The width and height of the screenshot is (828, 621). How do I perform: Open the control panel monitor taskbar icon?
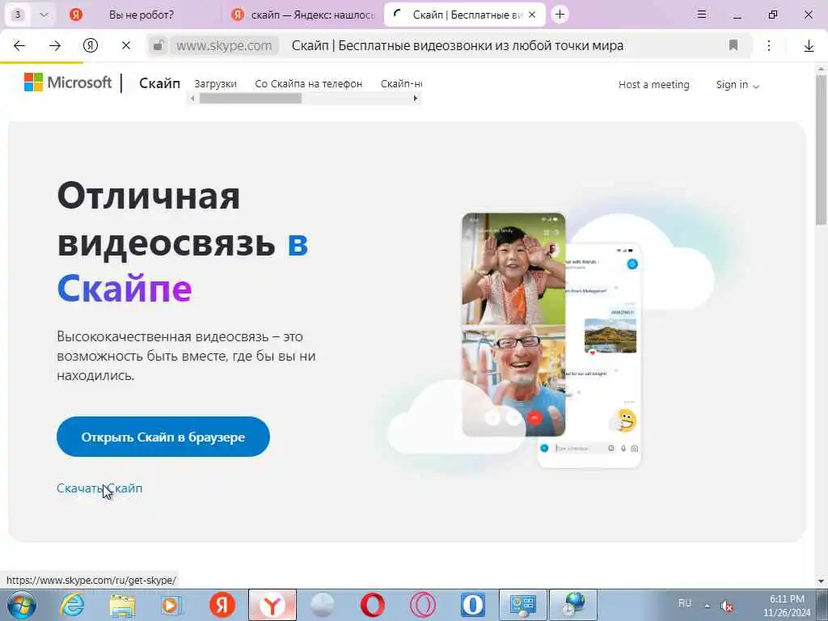click(x=523, y=605)
